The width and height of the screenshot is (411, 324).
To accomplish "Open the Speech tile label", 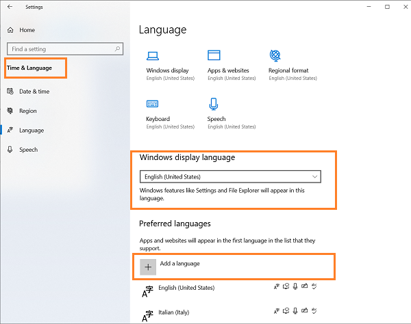I will (x=216, y=119).
